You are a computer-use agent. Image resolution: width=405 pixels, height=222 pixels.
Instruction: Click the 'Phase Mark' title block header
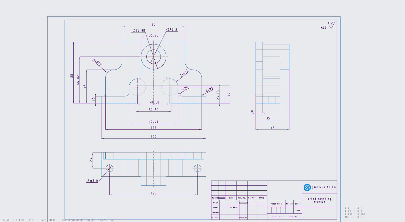[276, 204]
